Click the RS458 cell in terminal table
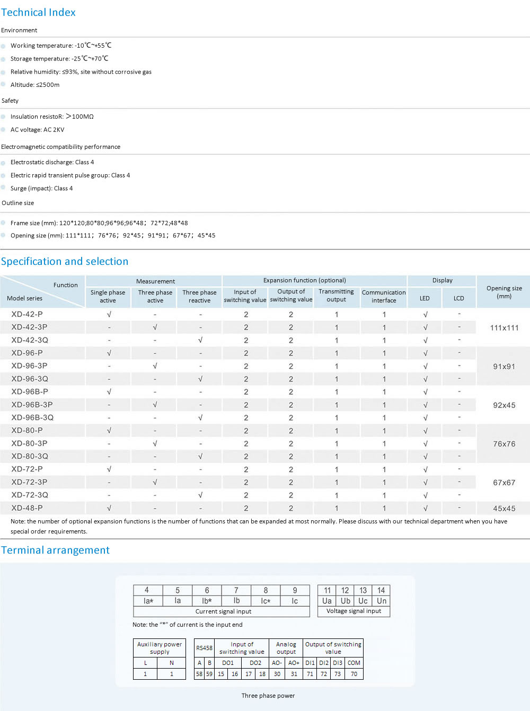 click(x=204, y=648)
